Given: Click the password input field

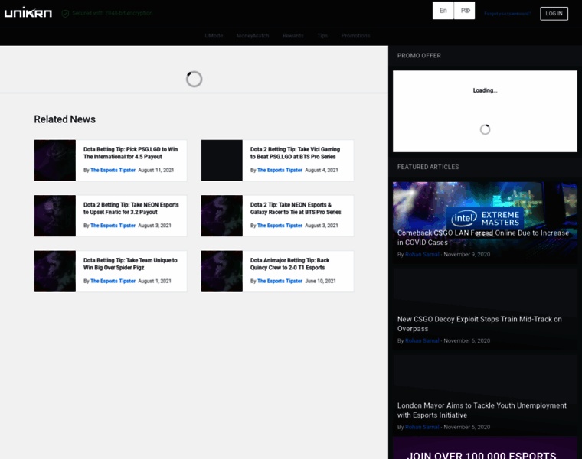Looking at the screenshot, I should point(464,11).
